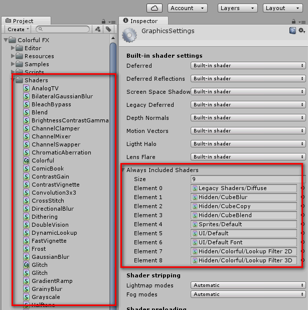
Task: Select the DirectionalBlur shader icon
Action: pos(26,209)
